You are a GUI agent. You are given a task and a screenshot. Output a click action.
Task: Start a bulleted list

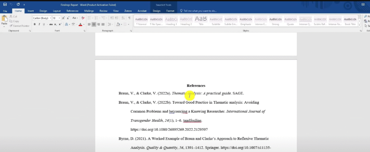coord(90,18)
